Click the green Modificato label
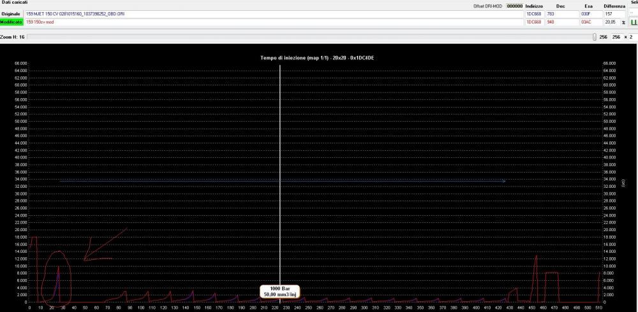This screenshot has height=312, width=638. 12,22
